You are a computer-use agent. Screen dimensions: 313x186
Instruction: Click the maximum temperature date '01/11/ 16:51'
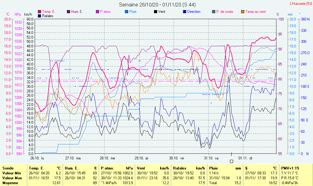point(39,178)
